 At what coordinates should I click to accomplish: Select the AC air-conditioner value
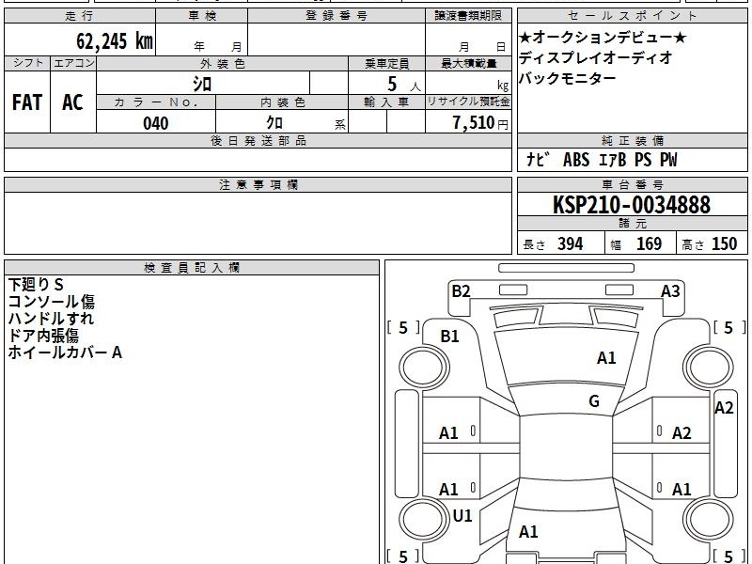73,102
